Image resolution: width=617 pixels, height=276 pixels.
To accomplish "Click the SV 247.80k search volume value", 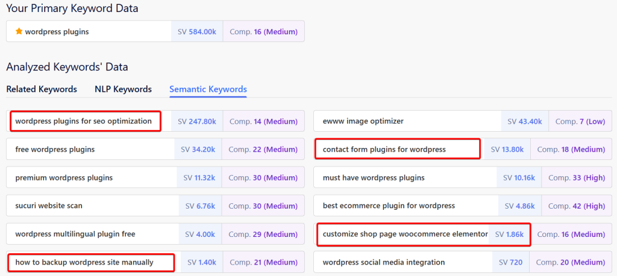I will [197, 121].
